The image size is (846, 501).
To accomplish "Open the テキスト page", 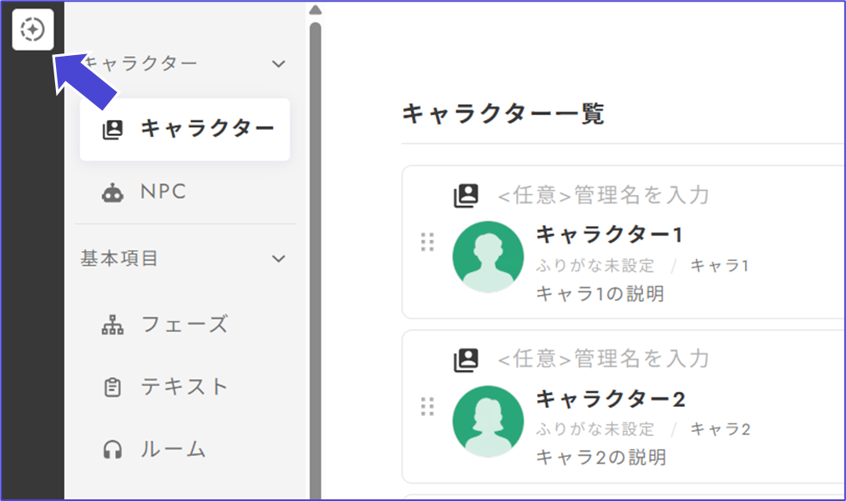I will [184, 387].
